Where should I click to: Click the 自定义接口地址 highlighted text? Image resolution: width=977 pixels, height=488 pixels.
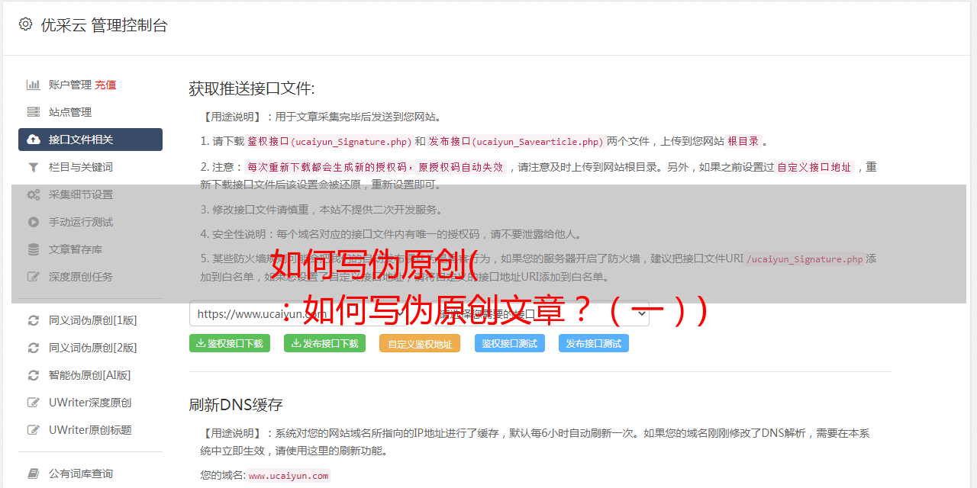(x=814, y=167)
